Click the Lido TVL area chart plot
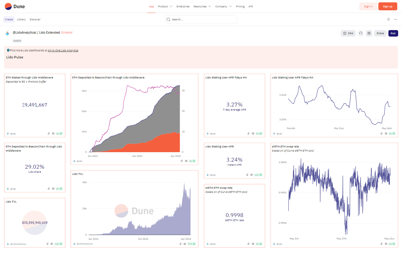Viewport: 402px width, 253px height. pyautogui.click(x=139, y=209)
